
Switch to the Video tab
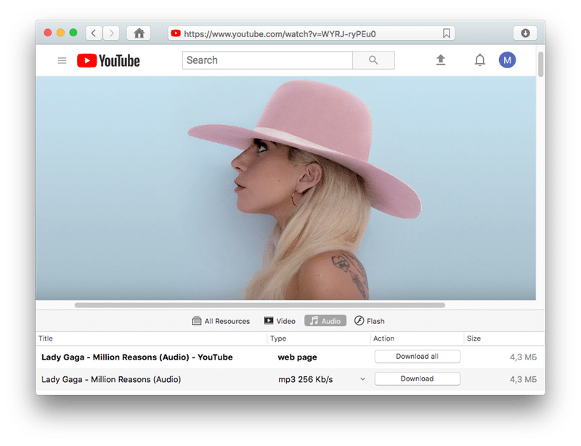click(x=280, y=320)
